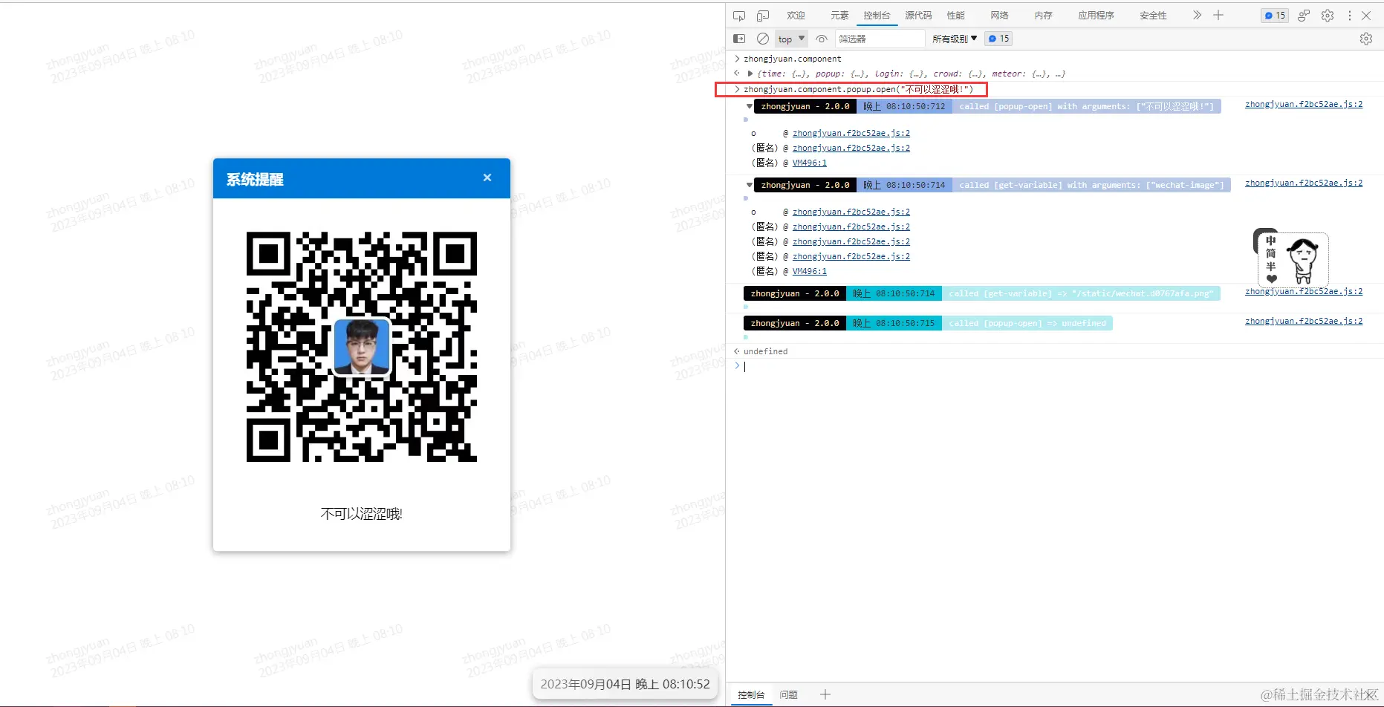
Task: Select the 问题 drawer tab at bottom
Action: pos(788,694)
